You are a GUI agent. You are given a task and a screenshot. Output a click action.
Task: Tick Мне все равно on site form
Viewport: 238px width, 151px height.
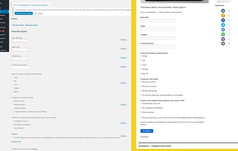click(x=141, y=112)
